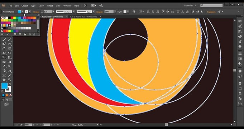This screenshot has height=129, width=244.
Task: Expand the Opacity slider arrow
Action: click(x=115, y=12)
